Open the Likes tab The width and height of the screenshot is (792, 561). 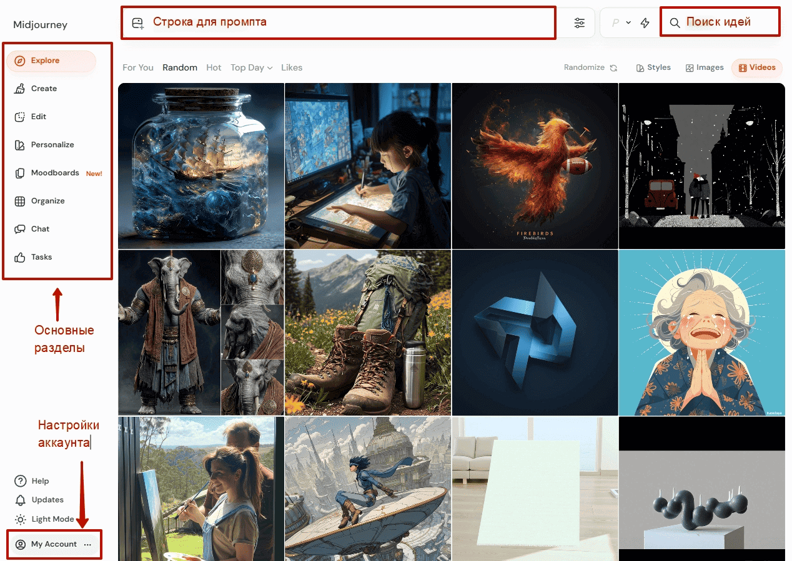[x=292, y=67]
